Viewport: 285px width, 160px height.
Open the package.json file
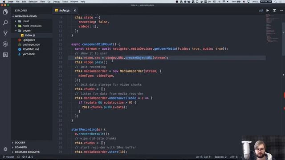click(x=32, y=44)
